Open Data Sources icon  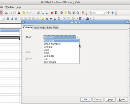coord(74,13)
